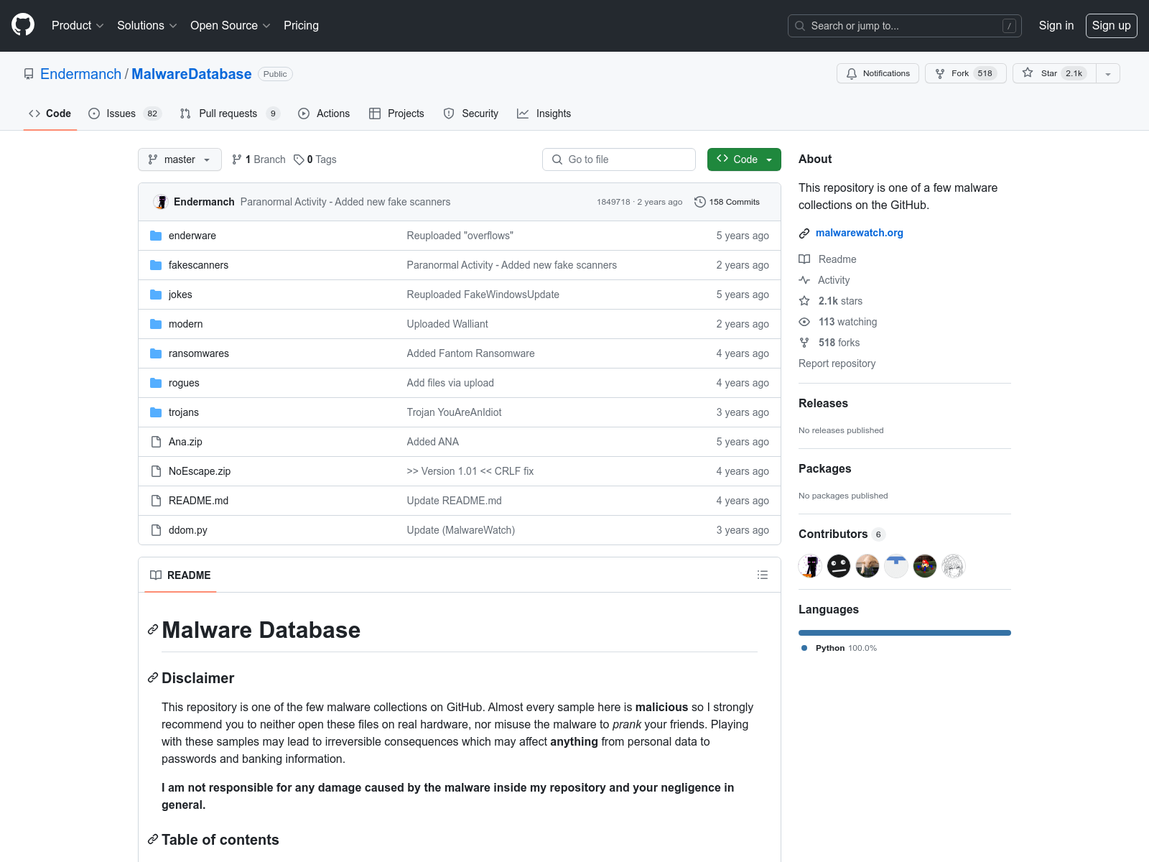Click Sign in
The image size is (1149, 862).
tap(1056, 25)
